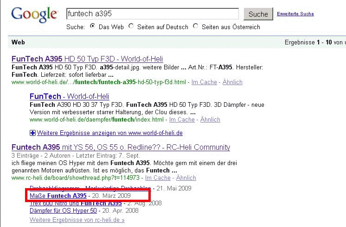
Task: Open Funtech A395 mit YS 56 RC-Heli thread
Action: coord(121,147)
